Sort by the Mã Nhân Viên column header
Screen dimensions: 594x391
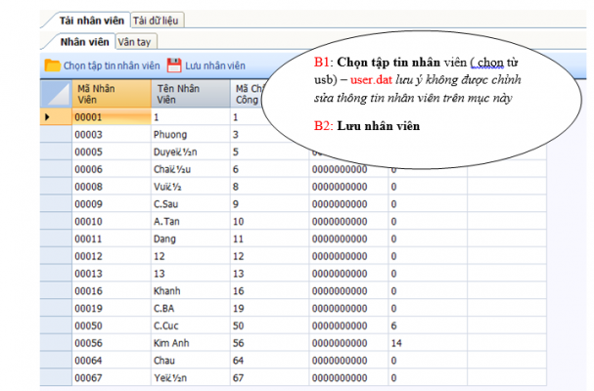coord(111,94)
